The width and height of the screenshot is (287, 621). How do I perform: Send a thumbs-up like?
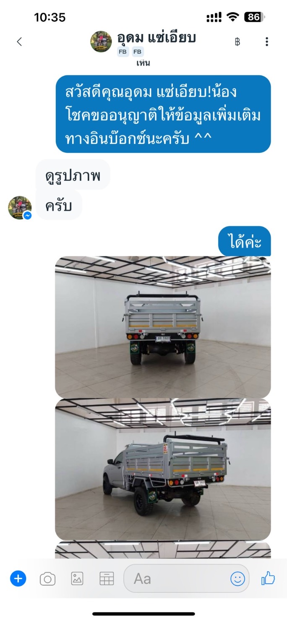pyautogui.click(x=268, y=579)
